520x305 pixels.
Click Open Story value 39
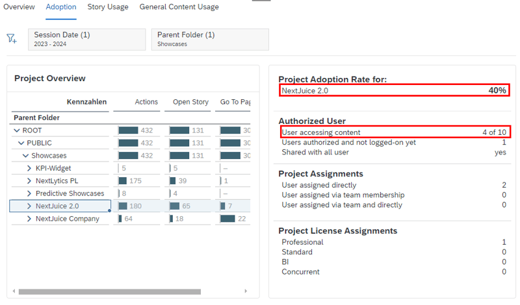coord(183,181)
